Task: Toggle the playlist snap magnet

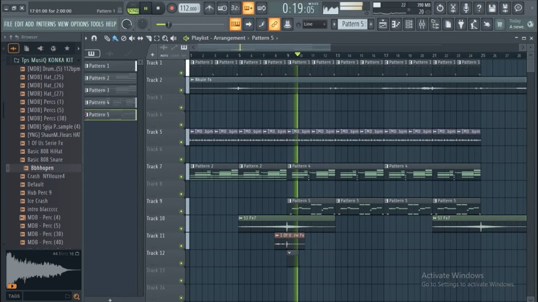Action: 94,38
